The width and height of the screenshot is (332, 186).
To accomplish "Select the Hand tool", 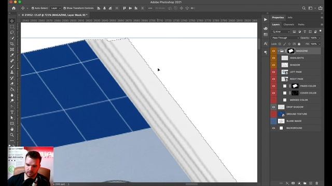I will (12, 129).
